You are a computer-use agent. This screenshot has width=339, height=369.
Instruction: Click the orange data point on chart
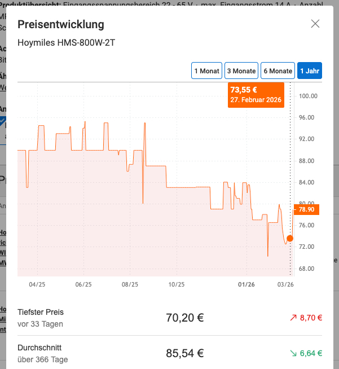click(x=290, y=238)
